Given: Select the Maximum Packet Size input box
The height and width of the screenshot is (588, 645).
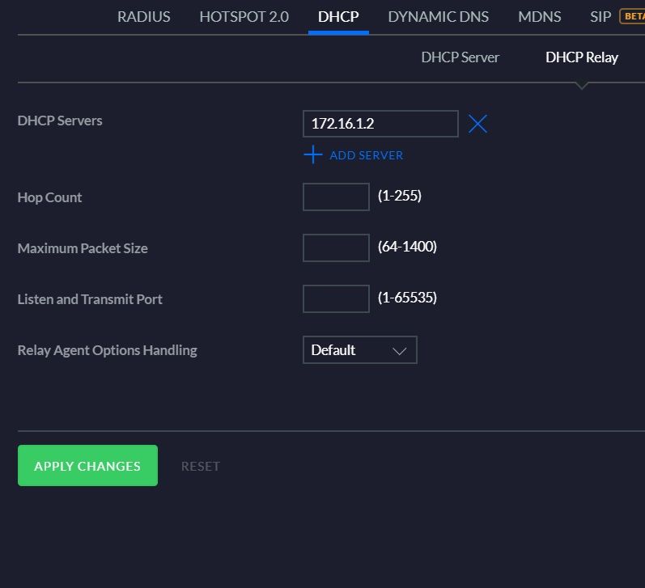Looking at the screenshot, I should (336, 248).
